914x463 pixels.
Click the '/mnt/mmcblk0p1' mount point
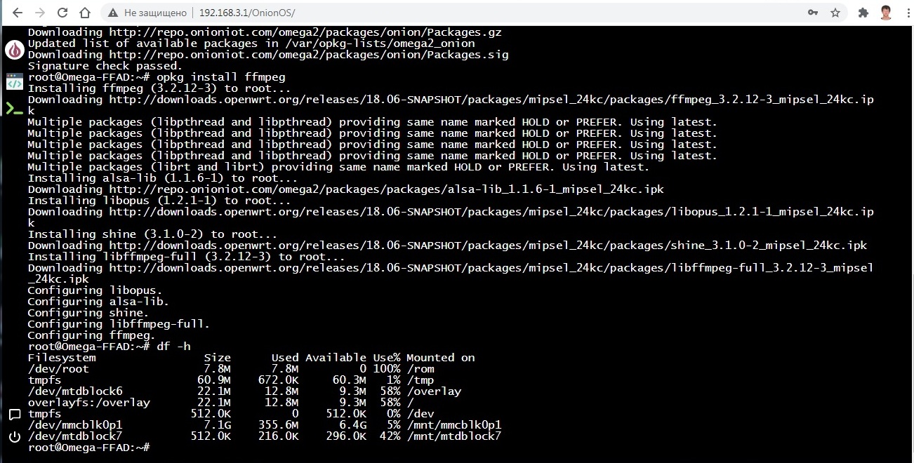[x=454, y=425]
